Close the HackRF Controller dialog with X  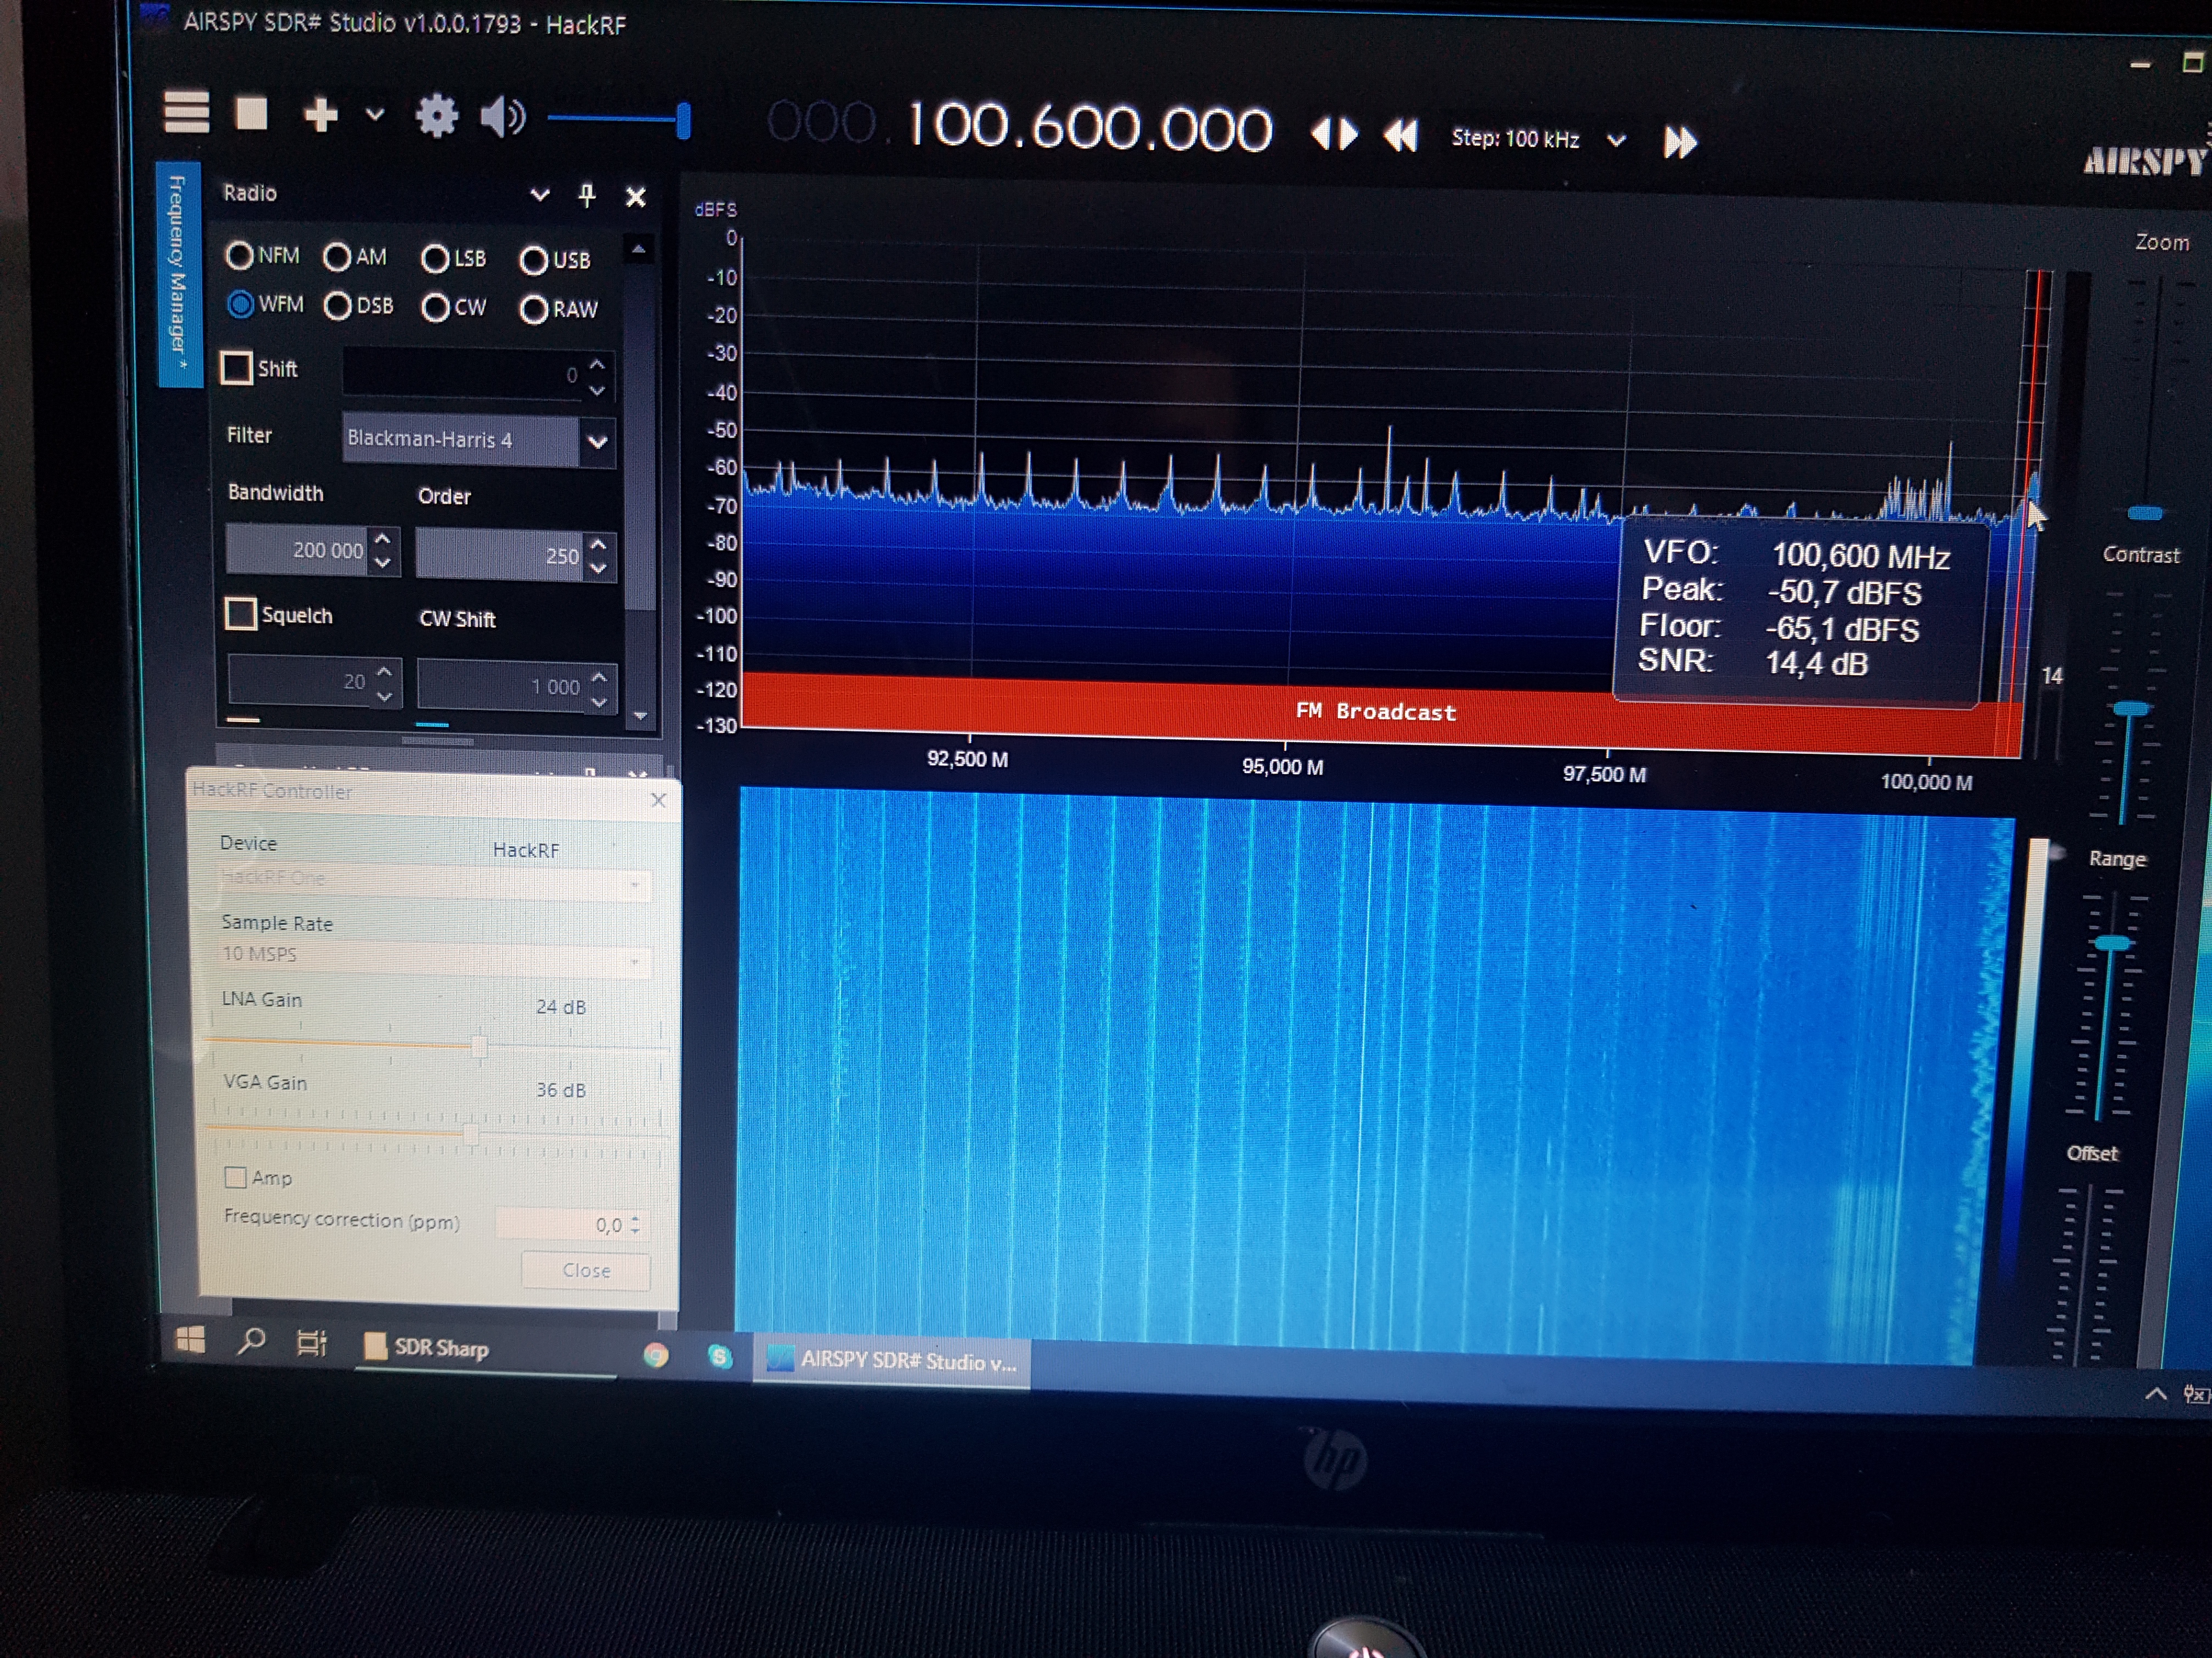(658, 800)
